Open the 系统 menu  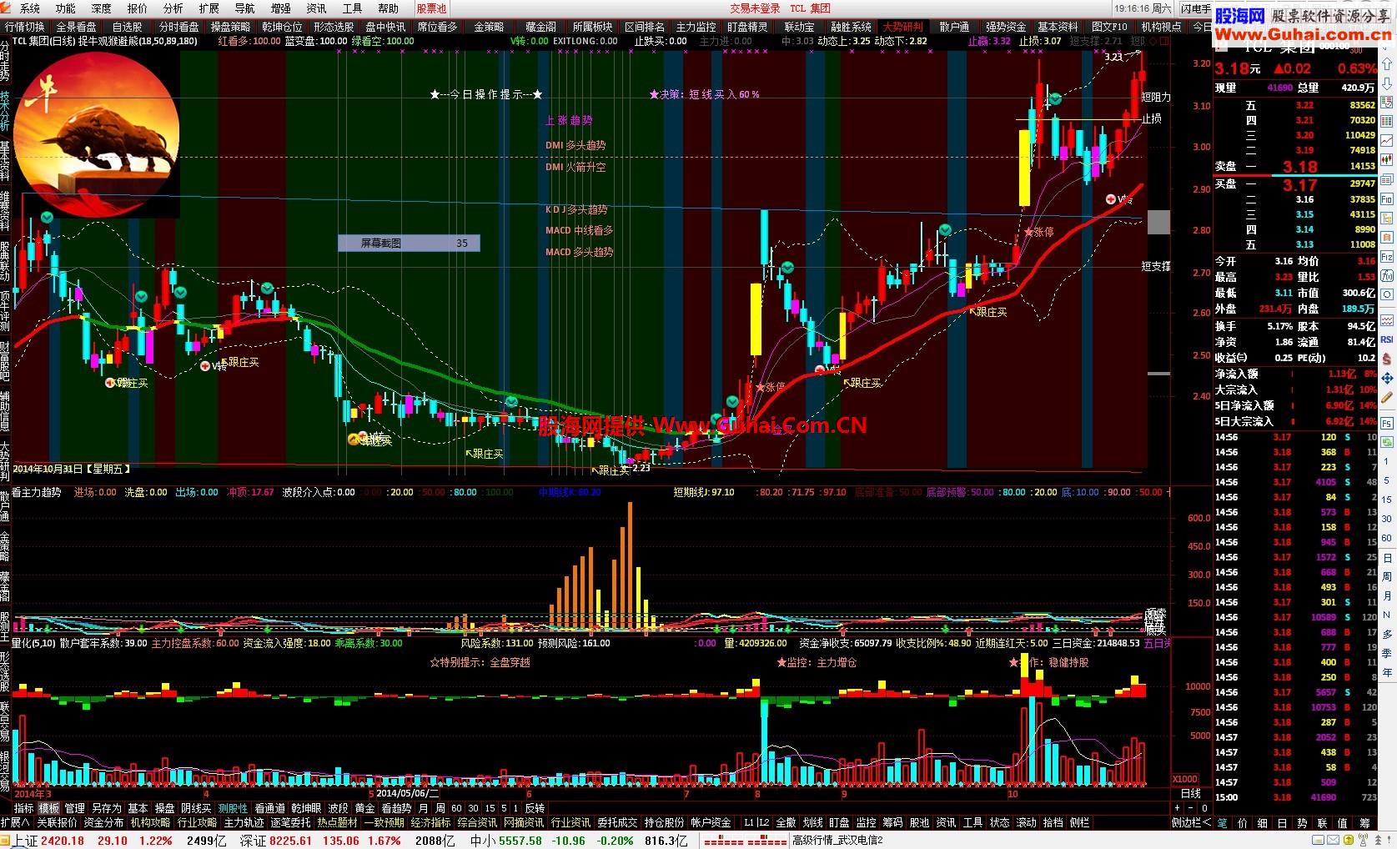[29, 8]
